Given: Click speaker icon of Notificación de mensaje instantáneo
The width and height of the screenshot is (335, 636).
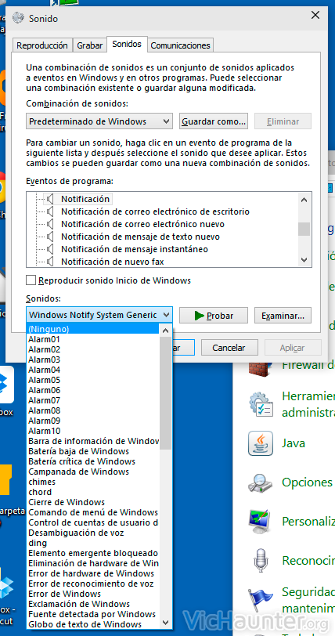Looking at the screenshot, I should point(50,249).
